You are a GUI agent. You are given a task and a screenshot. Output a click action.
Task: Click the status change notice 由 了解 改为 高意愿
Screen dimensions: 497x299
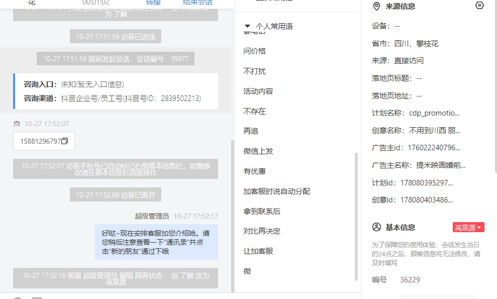tap(116, 278)
